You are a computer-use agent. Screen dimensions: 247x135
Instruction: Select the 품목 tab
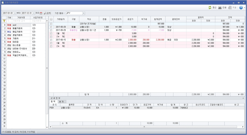[x=53, y=101]
